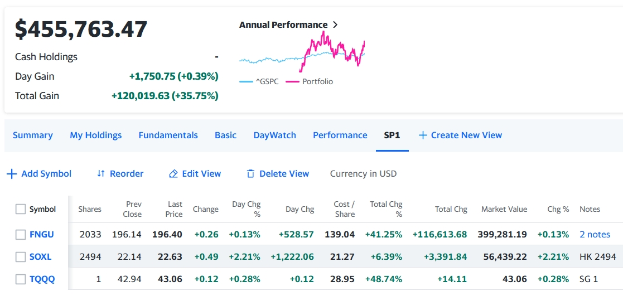Check the FNGU row checkbox
Viewport: 623px width, 296px height.
pos(21,235)
